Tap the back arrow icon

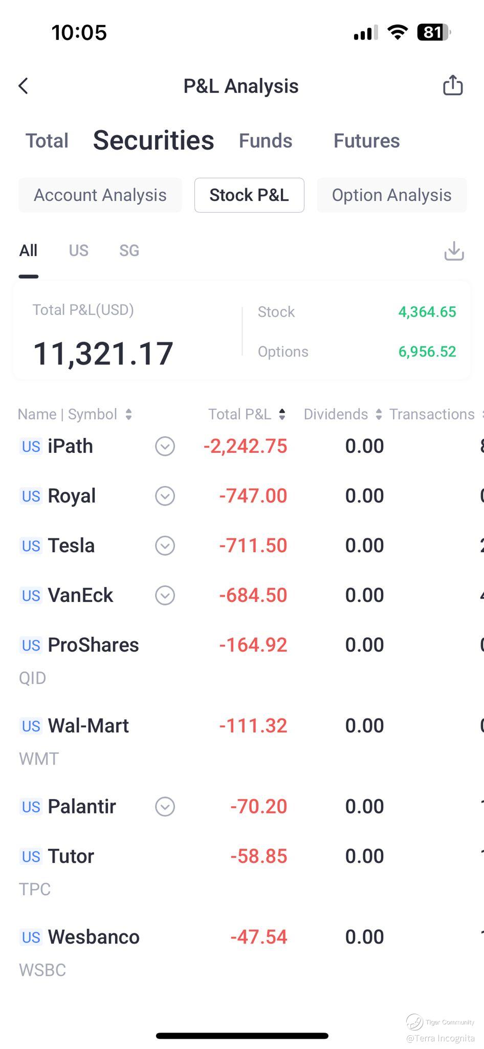(24, 86)
